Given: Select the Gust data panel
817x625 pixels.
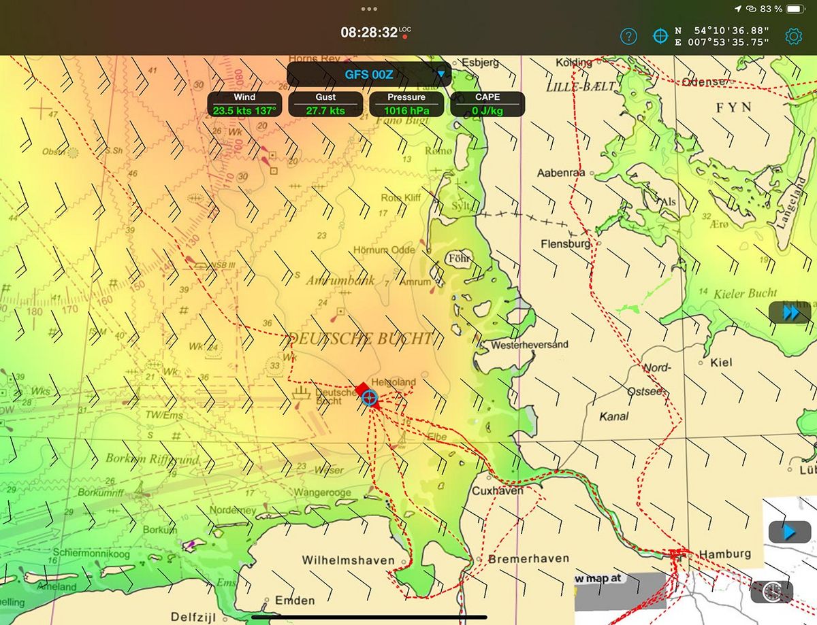Looking at the screenshot, I should pos(325,104).
